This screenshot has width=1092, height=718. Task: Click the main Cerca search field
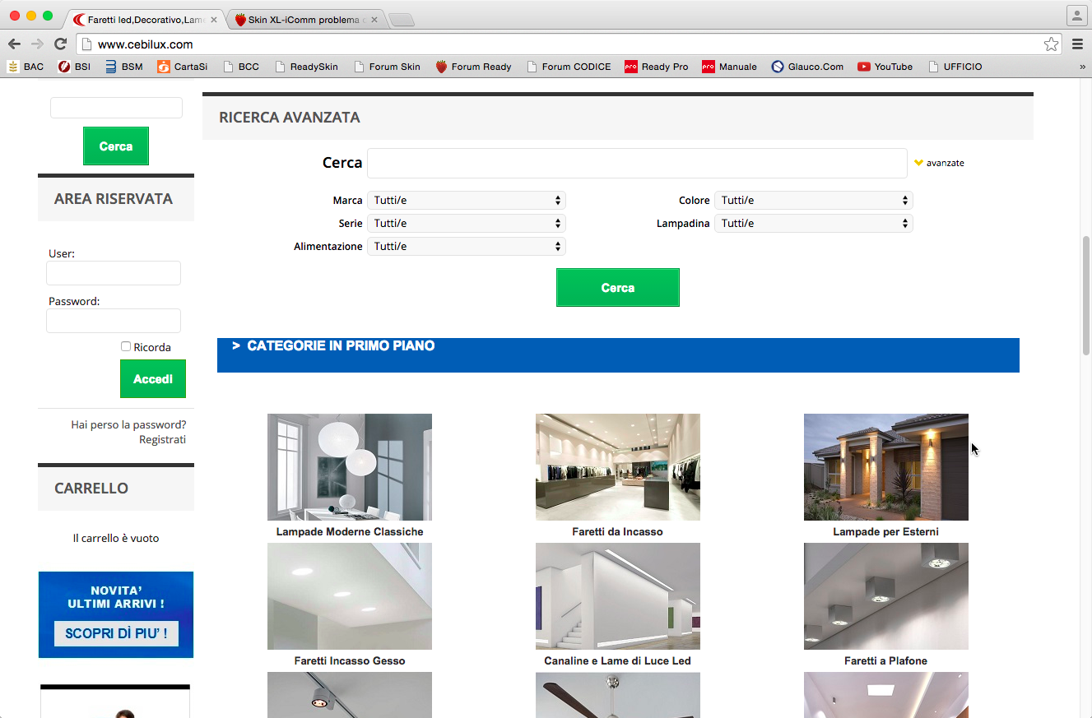pyautogui.click(x=637, y=163)
